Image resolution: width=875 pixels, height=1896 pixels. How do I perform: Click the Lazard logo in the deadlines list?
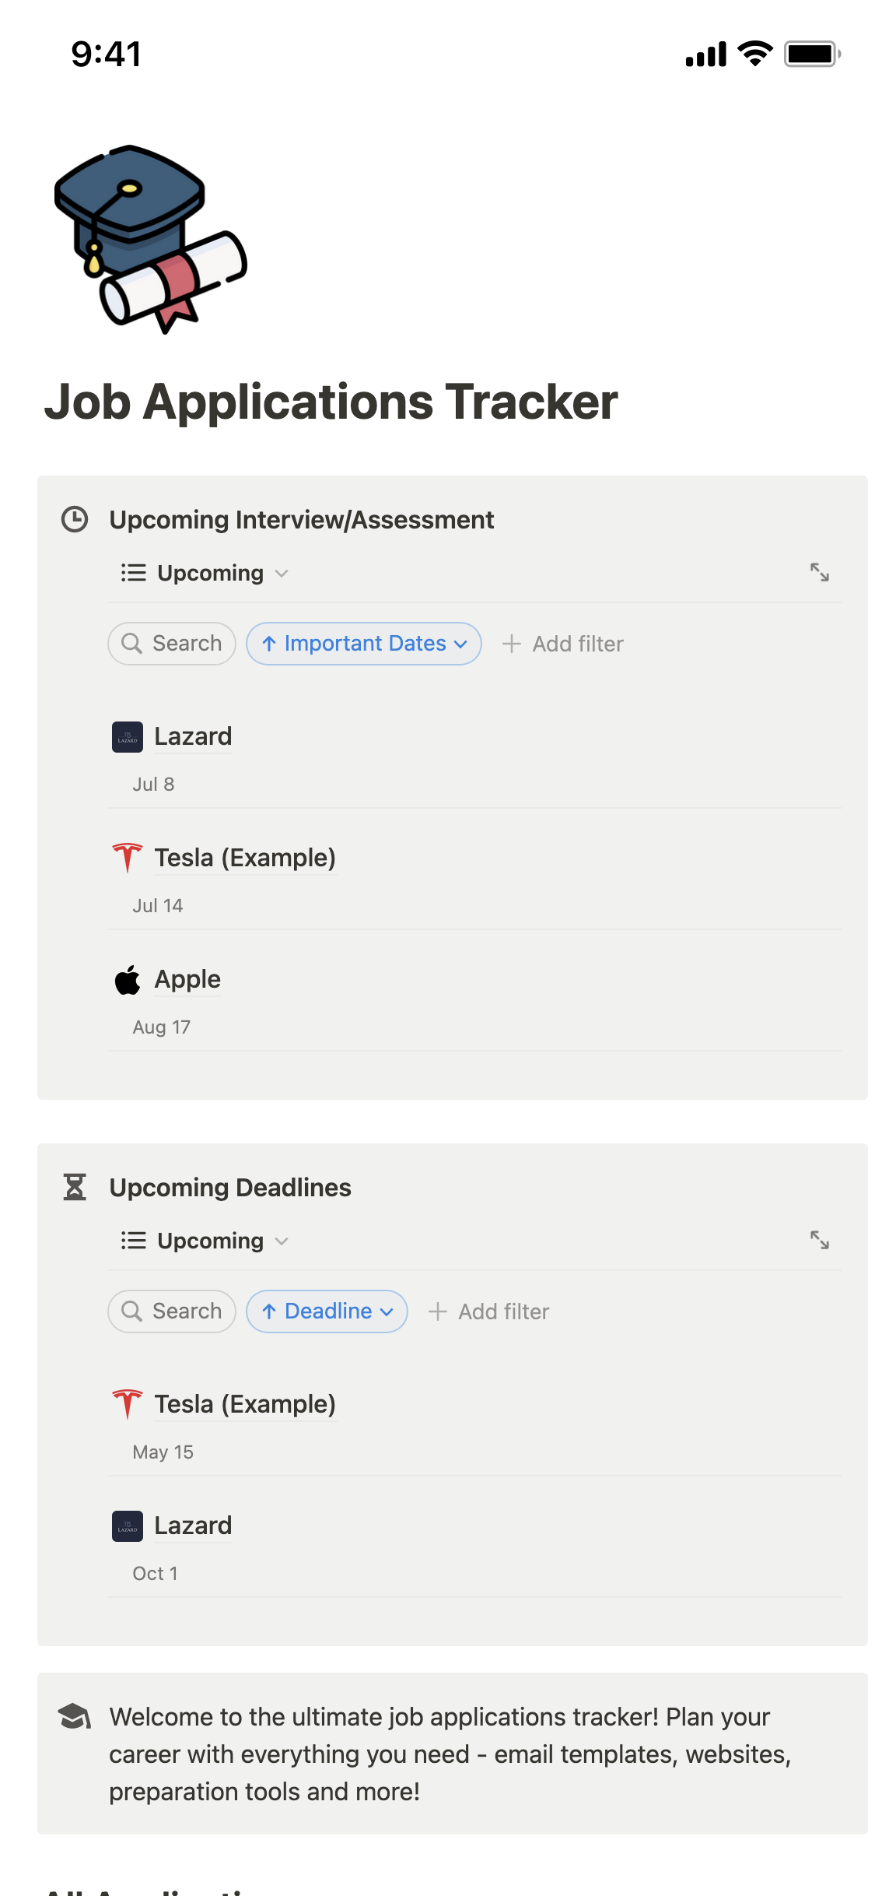pyautogui.click(x=128, y=1526)
